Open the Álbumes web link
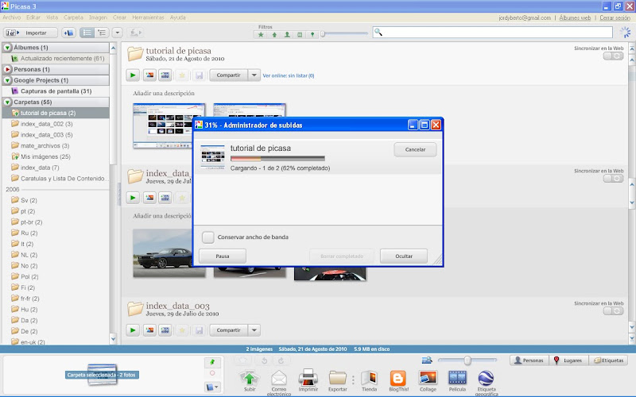The width and height of the screenshot is (636, 397). click(575, 17)
